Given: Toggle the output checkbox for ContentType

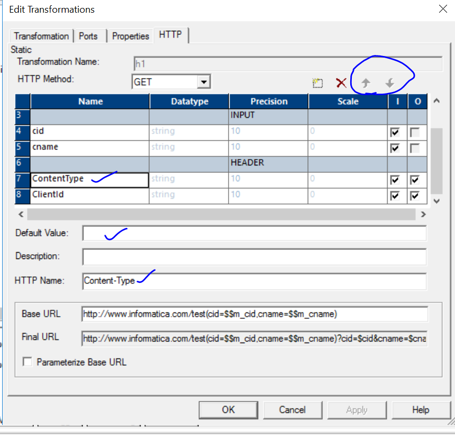Looking at the screenshot, I should (415, 180).
